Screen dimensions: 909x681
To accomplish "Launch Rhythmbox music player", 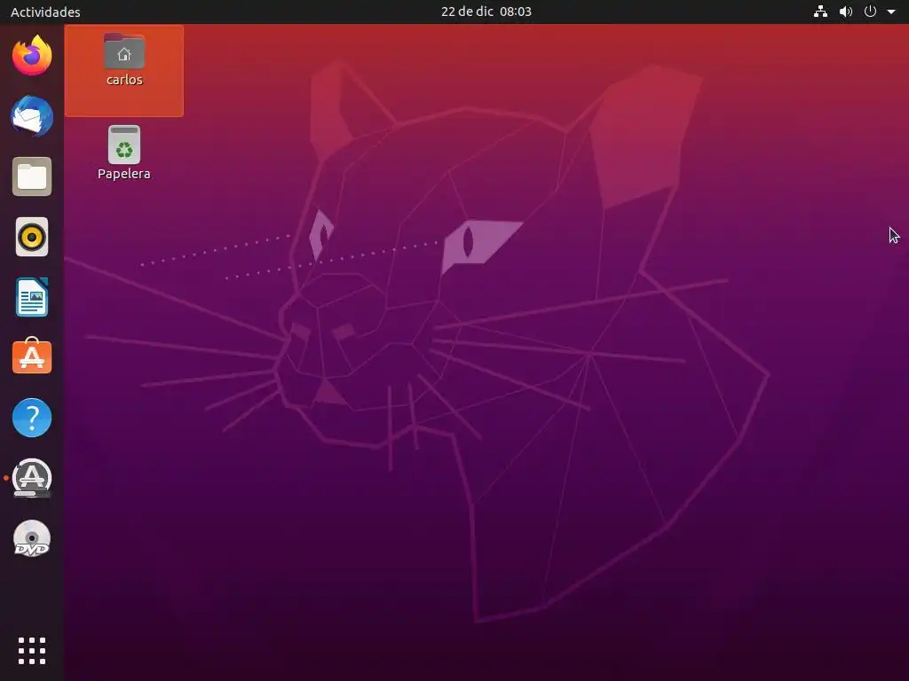I will [x=32, y=237].
